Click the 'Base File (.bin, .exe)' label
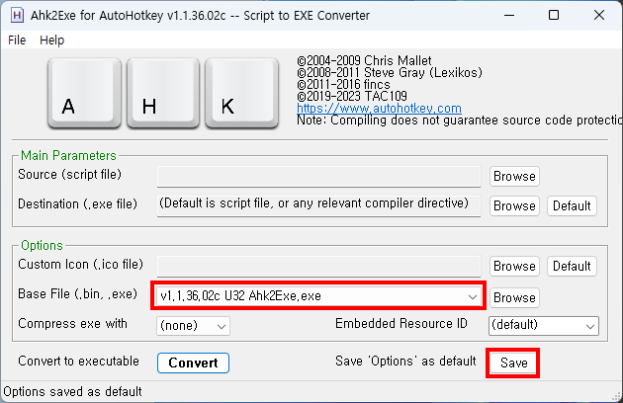623x403 pixels. pos(77,293)
